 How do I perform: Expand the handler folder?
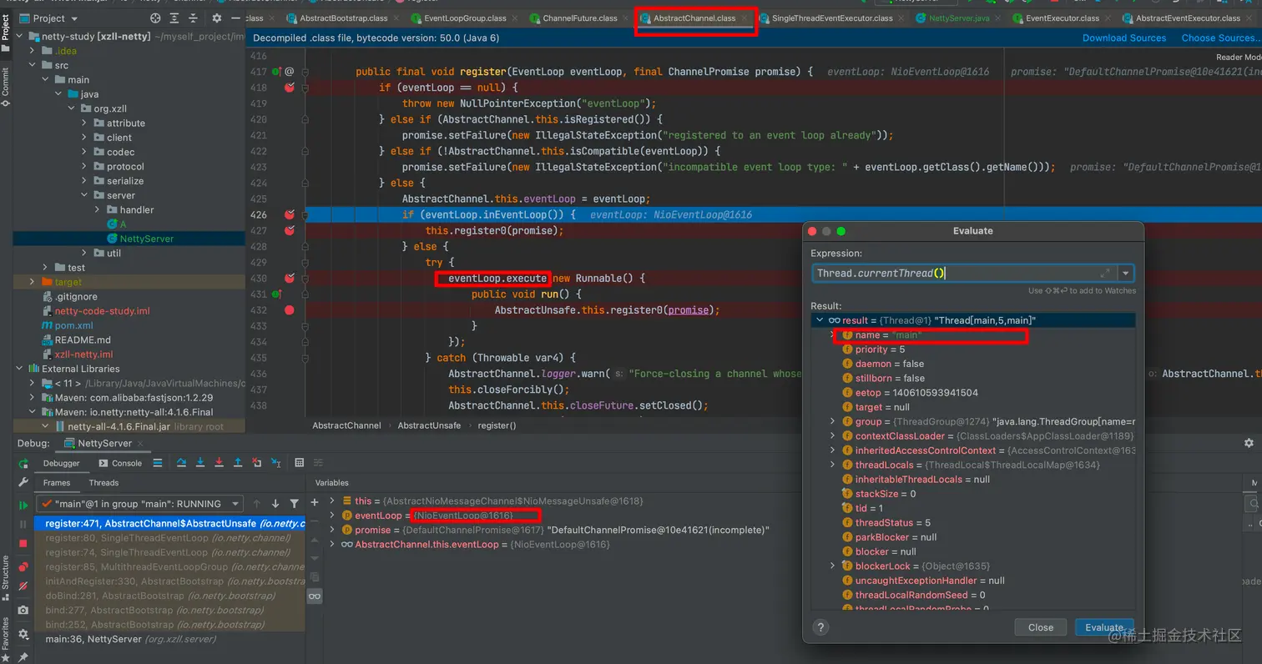(98, 209)
